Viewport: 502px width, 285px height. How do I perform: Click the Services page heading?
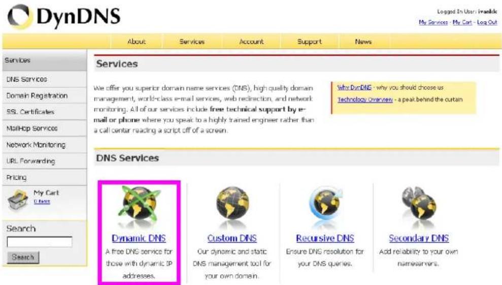tap(117, 64)
